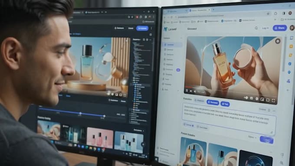Screen dimensions: 295x166
Task: Open miniplayer on the right monitor video
Action: point(262,99)
